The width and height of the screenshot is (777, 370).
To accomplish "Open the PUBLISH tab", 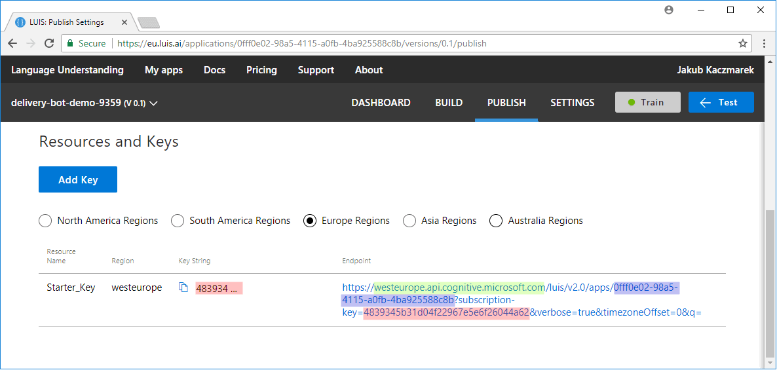I will [506, 103].
